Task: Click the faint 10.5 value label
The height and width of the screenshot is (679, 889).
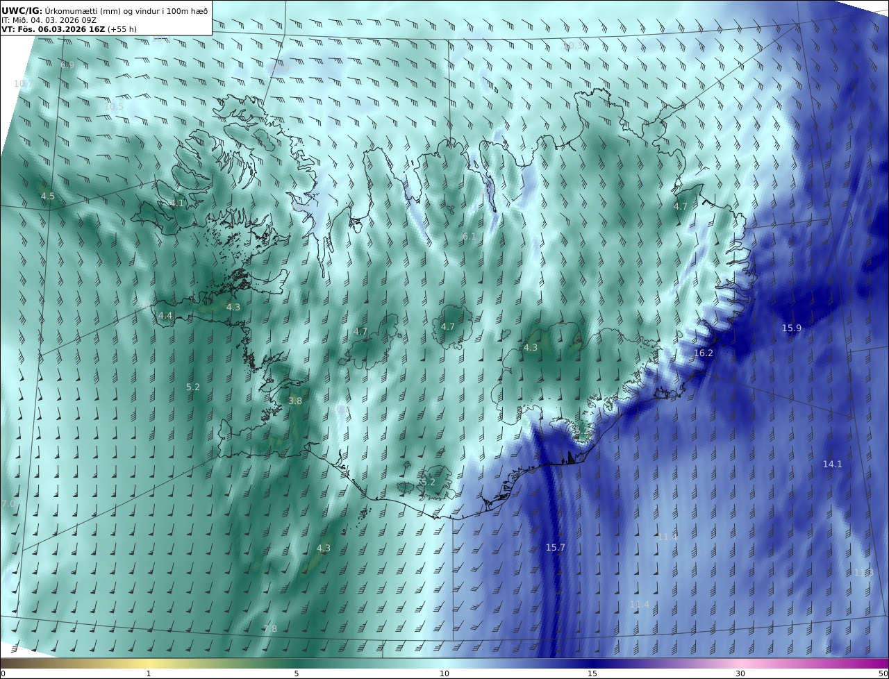Action: [x=114, y=107]
